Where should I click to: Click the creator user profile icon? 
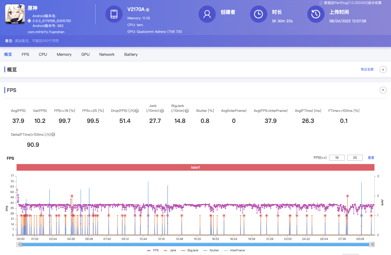[207, 14]
